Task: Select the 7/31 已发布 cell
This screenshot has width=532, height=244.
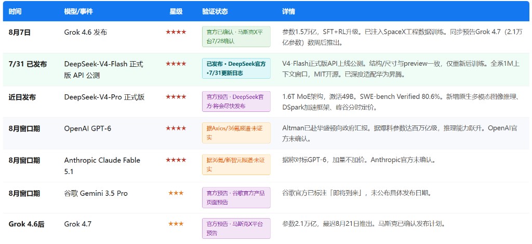Action: point(28,64)
